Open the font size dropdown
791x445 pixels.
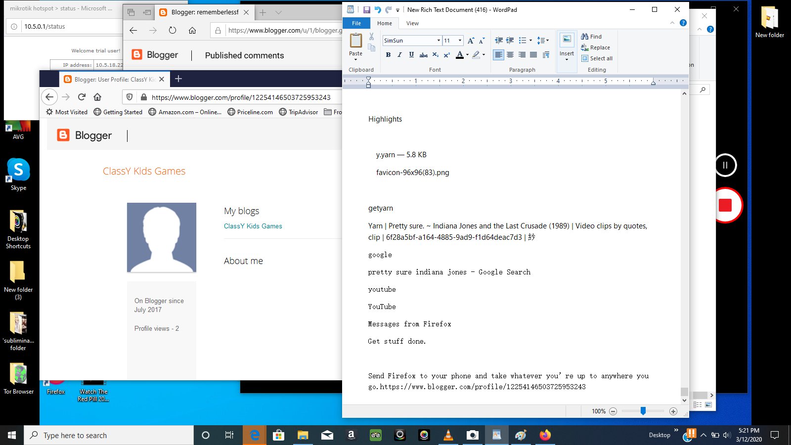460,41
